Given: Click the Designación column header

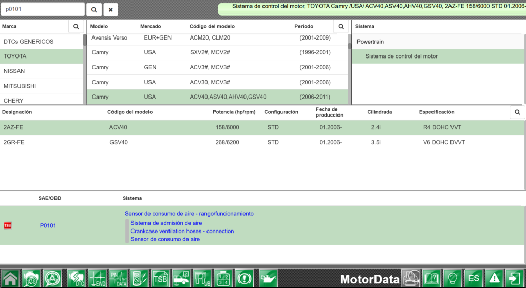Looking at the screenshot, I should (x=17, y=112).
